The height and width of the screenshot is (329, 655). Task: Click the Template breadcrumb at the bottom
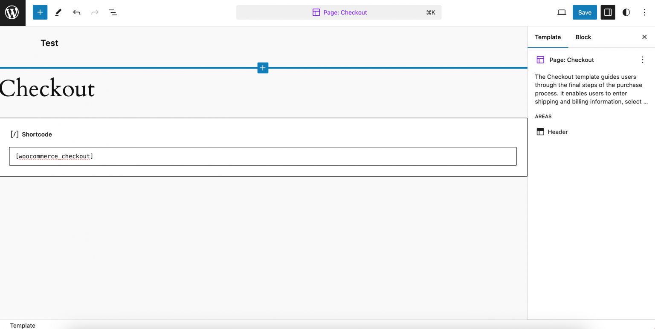(23, 325)
